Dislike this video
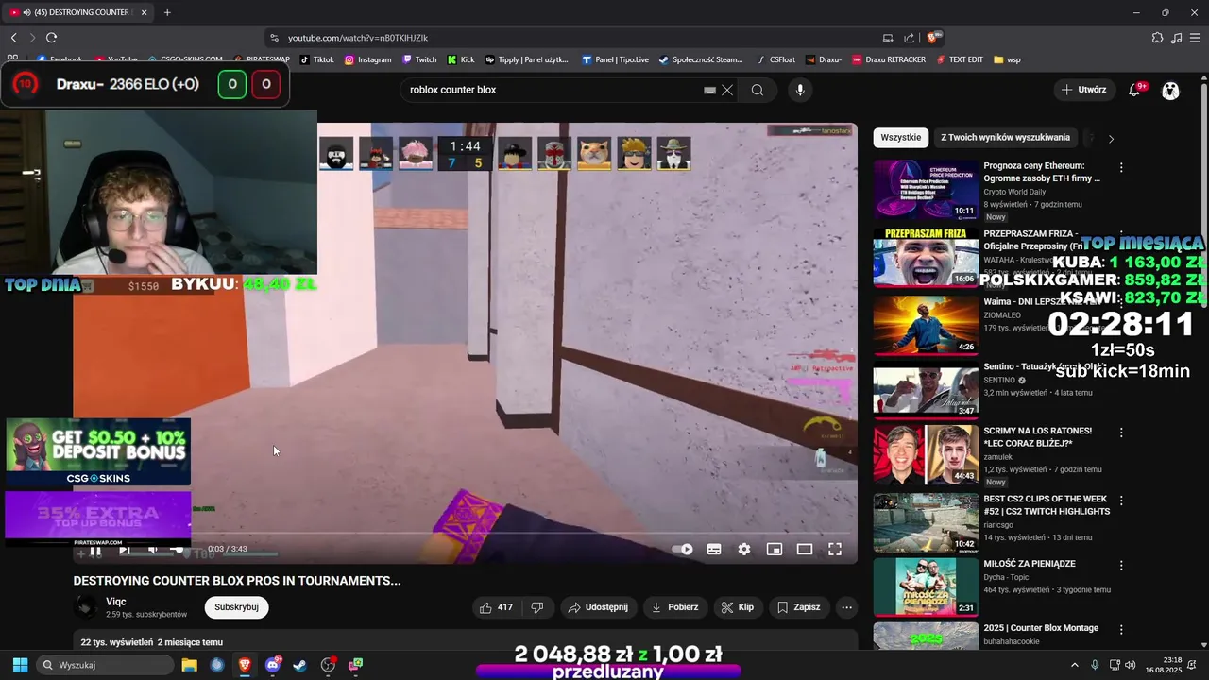Image resolution: width=1209 pixels, height=680 pixels. pyautogui.click(x=537, y=607)
